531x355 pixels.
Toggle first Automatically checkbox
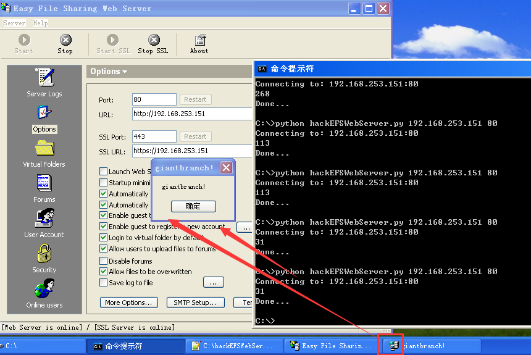(x=103, y=194)
